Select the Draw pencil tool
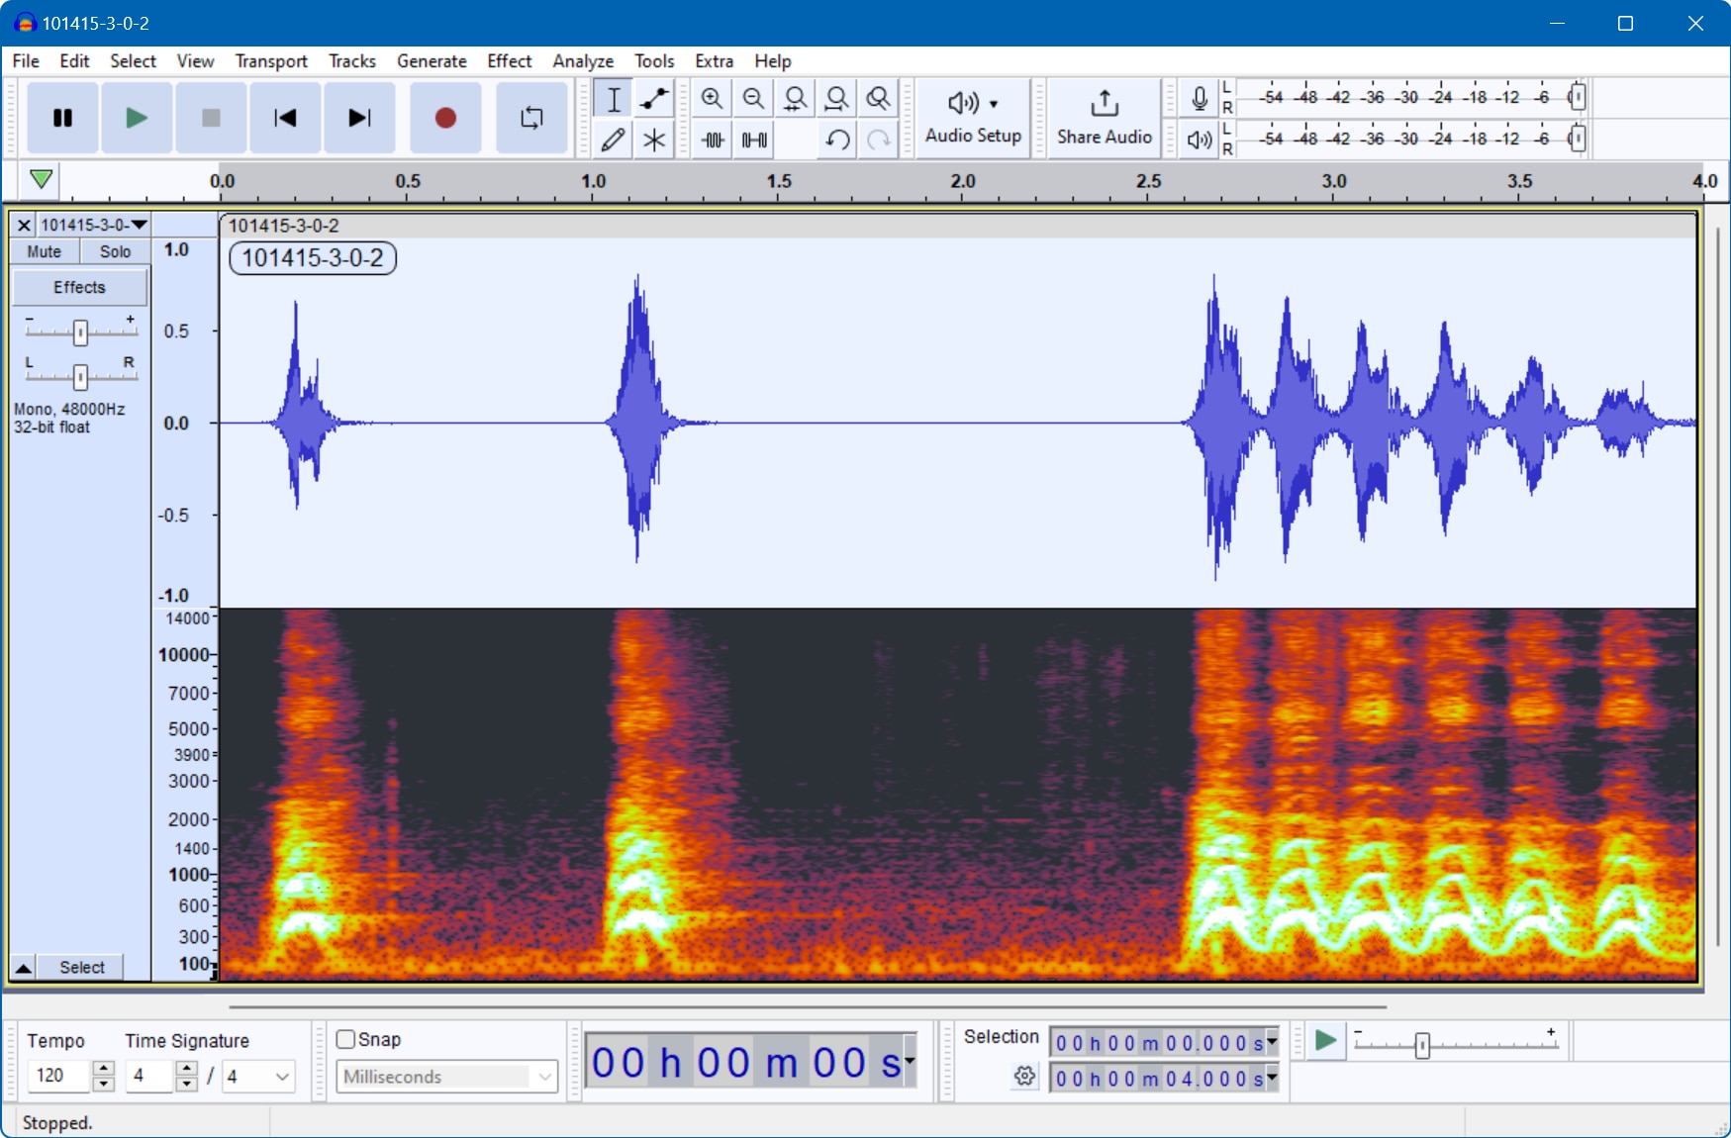Viewport: 1731px width, 1138px height. tap(614, 140)
